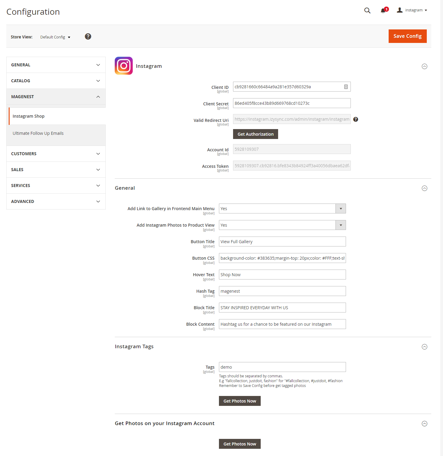This screenshot has width=443, height=456.
Task: Click the General section heading text
Action: [x=125, y=188]
